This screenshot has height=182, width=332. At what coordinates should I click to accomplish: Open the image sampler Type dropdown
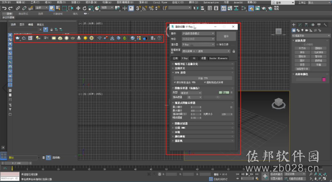coord(191,93)
